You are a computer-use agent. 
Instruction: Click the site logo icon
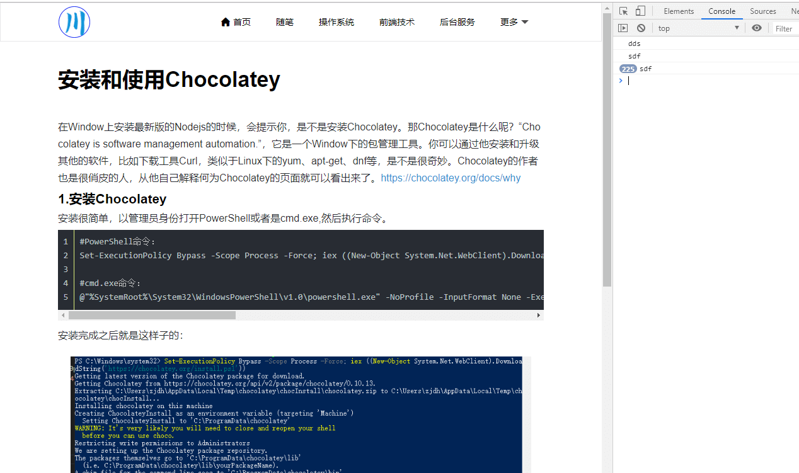tap(74, 22)
